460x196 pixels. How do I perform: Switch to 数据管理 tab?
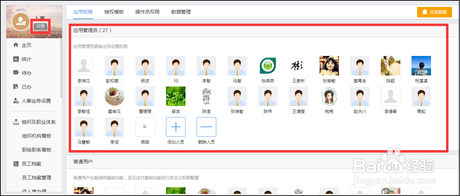[x=181, y=12]
